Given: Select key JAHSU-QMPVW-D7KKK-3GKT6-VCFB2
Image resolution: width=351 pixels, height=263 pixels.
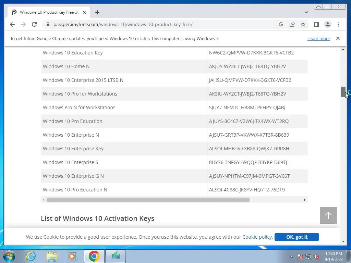Looking at the screenshot, I should point(250,80).
